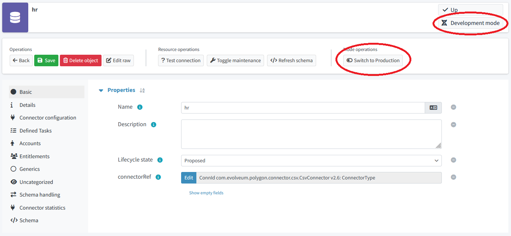Show empty fields in Properties
Screen dimensions: 511x236
(206, 192)
